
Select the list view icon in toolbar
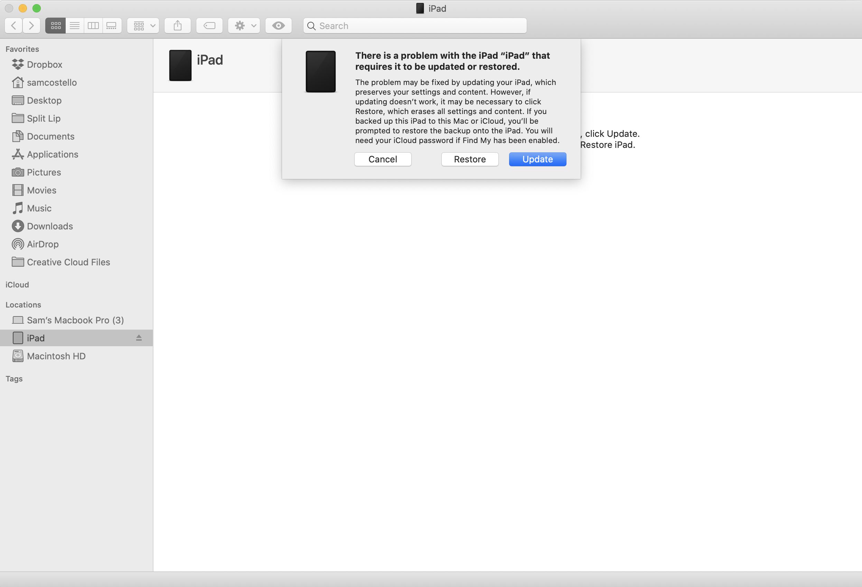tap(74, 26)
